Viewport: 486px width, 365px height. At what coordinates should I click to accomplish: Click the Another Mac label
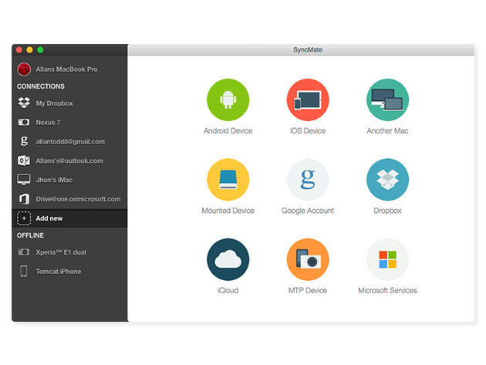pos(387,131)
